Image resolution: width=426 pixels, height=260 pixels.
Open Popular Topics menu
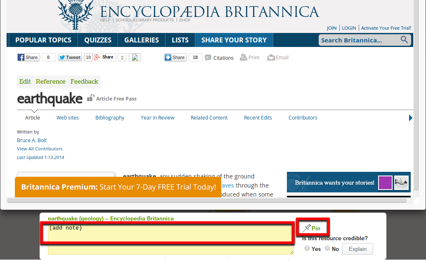tap(43, 40)
